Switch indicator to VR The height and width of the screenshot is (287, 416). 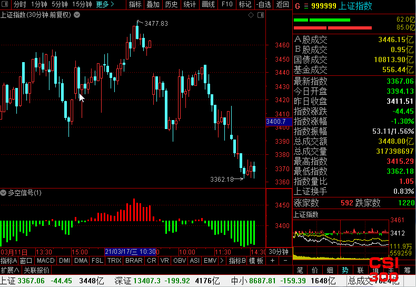(165, 261)
